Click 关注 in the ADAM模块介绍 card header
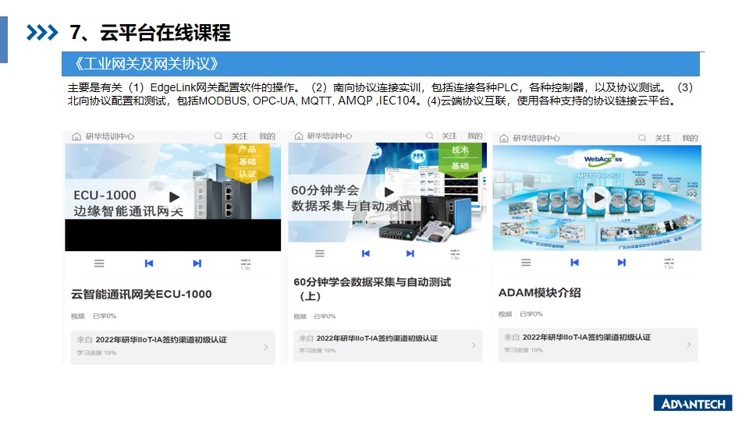Viewport: 749px width, 421px height. [x=663, y=138]
